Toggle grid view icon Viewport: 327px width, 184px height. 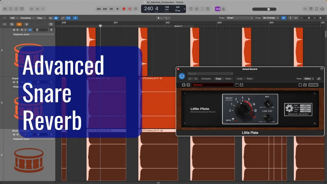[50, 18]
